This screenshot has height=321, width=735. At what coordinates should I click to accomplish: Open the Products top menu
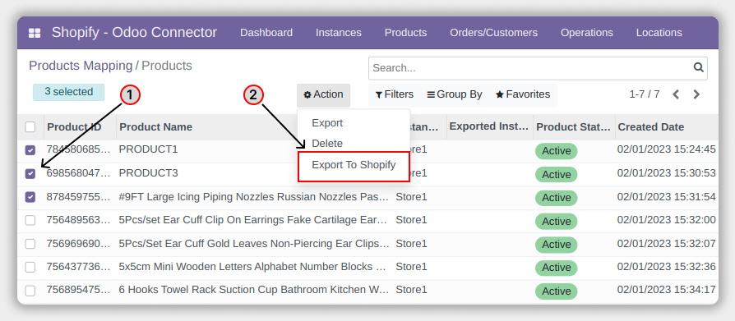click(x=405, y=33)
